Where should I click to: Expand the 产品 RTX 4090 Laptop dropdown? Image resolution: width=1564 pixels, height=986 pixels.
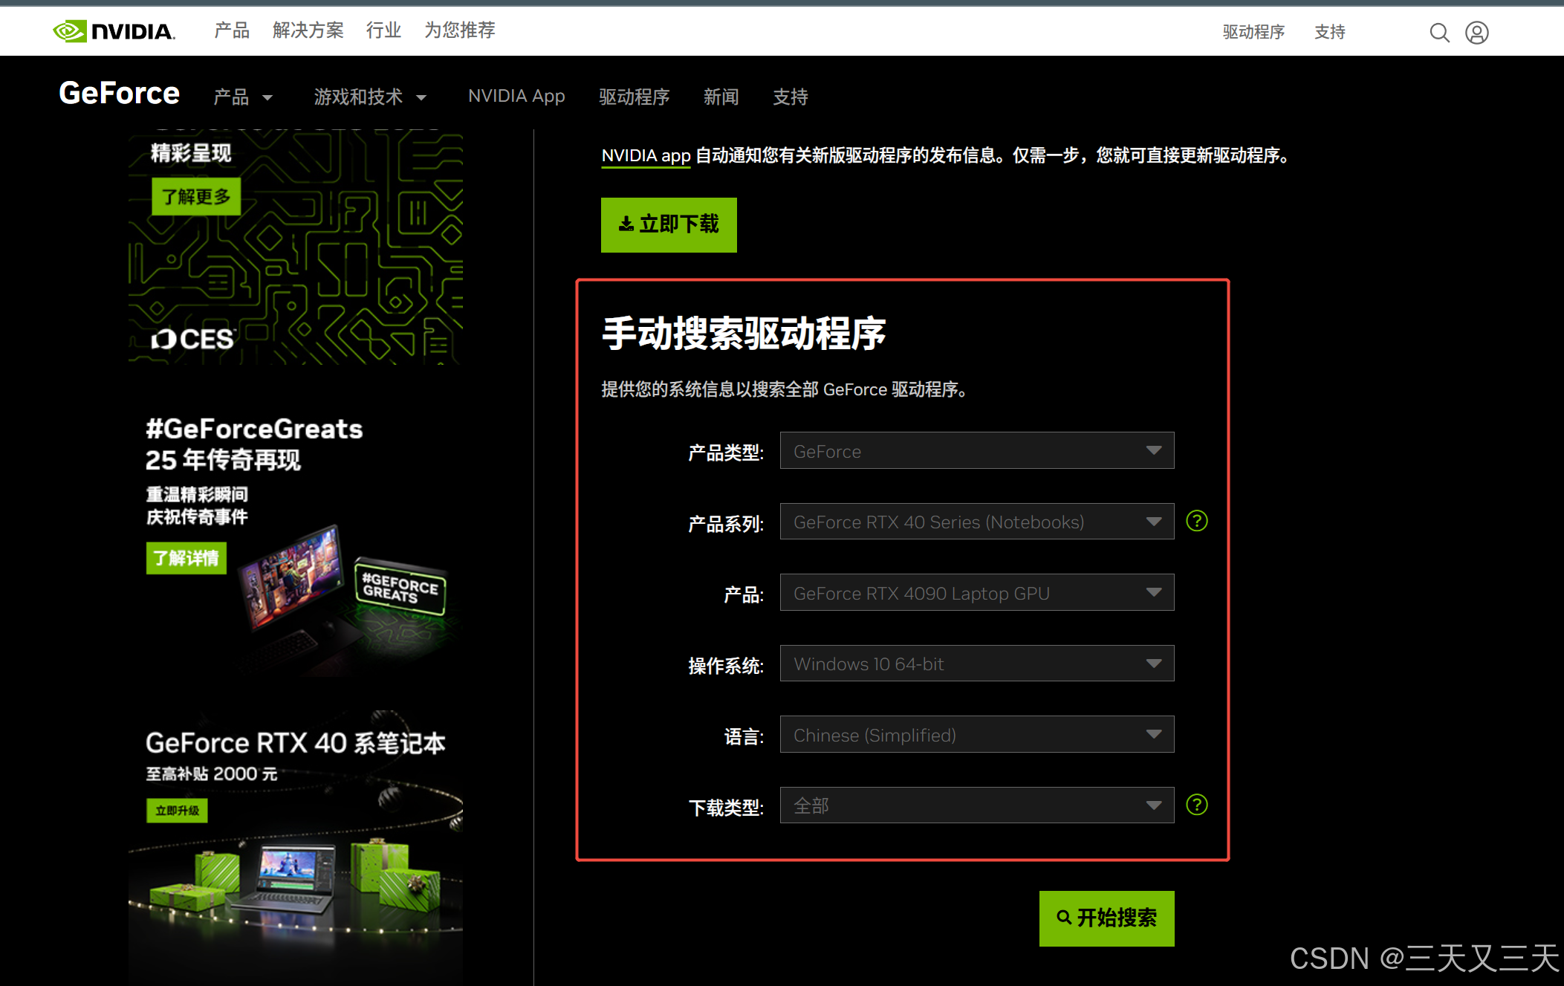[x=976, y=593]
